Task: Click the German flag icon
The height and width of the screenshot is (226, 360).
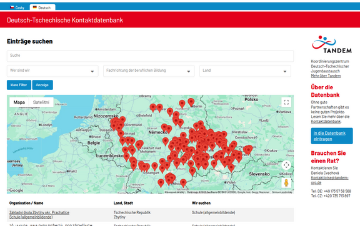Action: (35, 7)
